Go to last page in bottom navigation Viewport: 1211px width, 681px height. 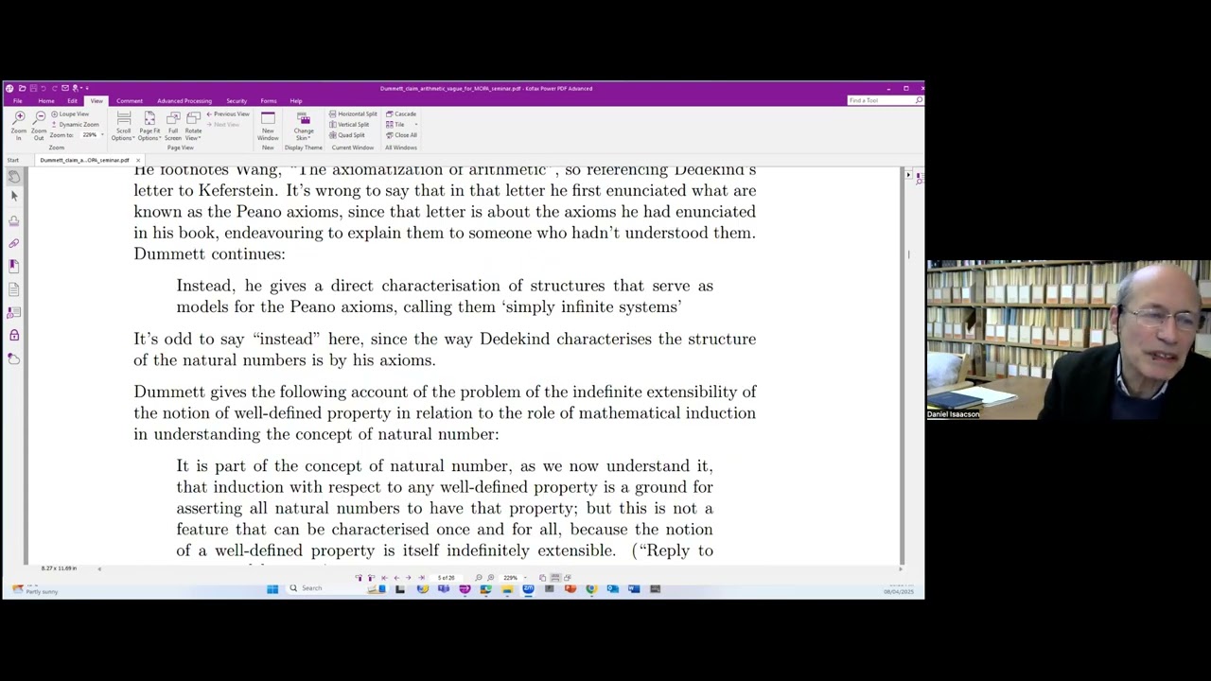(x=421, y=578)
